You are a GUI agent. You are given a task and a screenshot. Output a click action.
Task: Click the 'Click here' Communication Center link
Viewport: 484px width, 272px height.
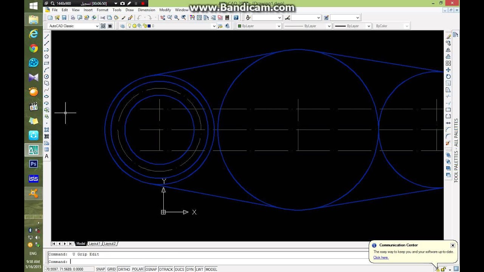pos(381,258)
